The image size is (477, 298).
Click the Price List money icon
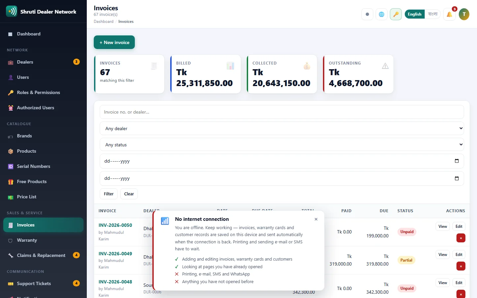pos(11,197)
